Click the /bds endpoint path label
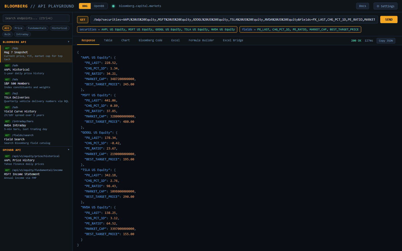The image size is (402, 251). [x=15, y=79]
